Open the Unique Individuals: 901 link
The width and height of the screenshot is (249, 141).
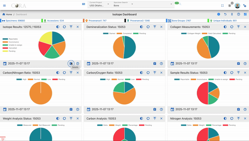click(x=225, y=20)
